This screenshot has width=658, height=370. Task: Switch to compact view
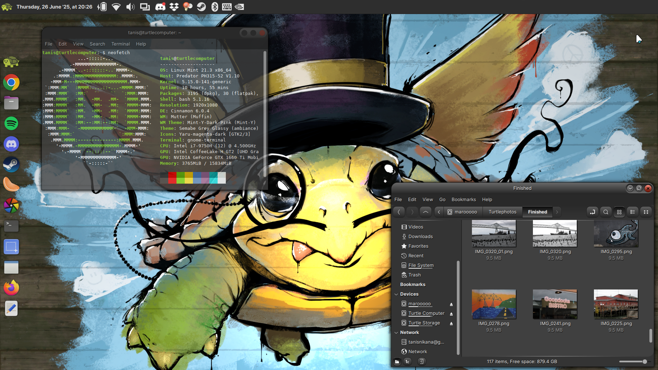click(646, 212)
